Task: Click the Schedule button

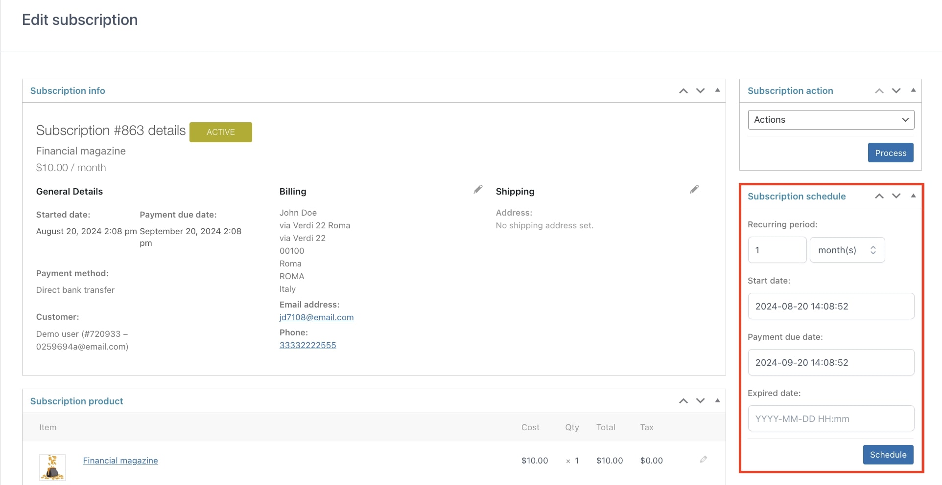Action: tap(888, 455)
